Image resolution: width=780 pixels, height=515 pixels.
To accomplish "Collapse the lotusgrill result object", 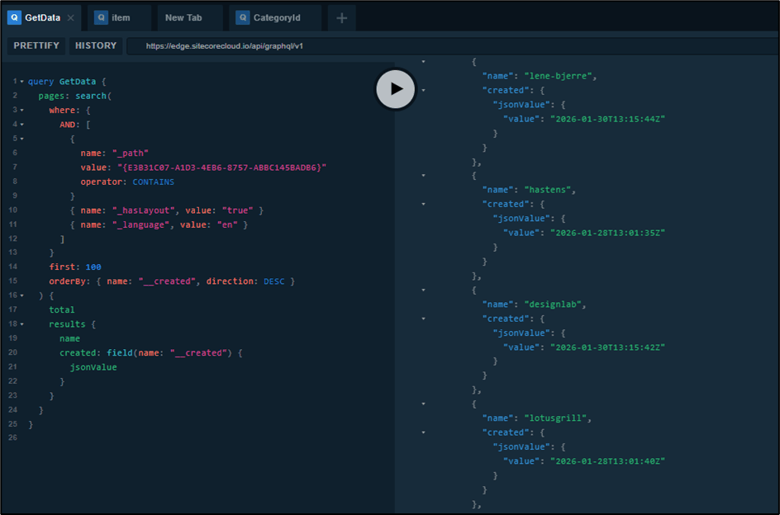I will 423,404.
